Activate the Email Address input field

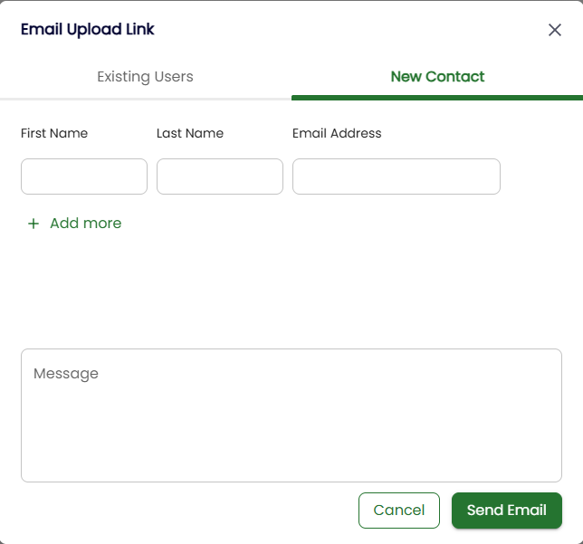(x=397, y=177)
